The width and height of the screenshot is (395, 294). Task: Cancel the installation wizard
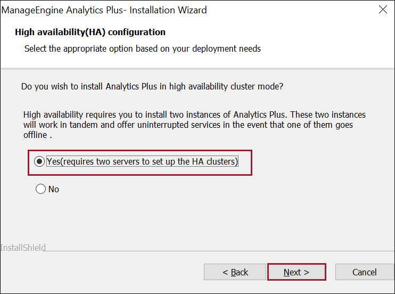[x=364, y=272]
